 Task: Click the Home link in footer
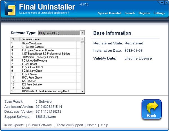pyautogui.click(x=92, y=125)
